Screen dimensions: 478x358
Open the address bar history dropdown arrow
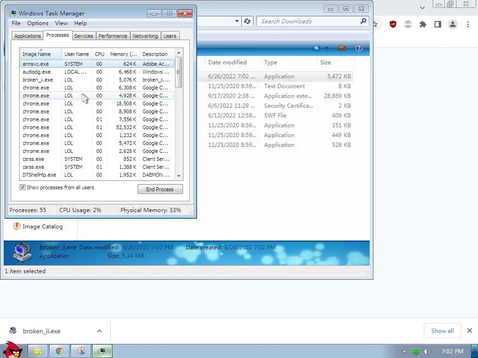pyautogui.click(x=237, y=21)
